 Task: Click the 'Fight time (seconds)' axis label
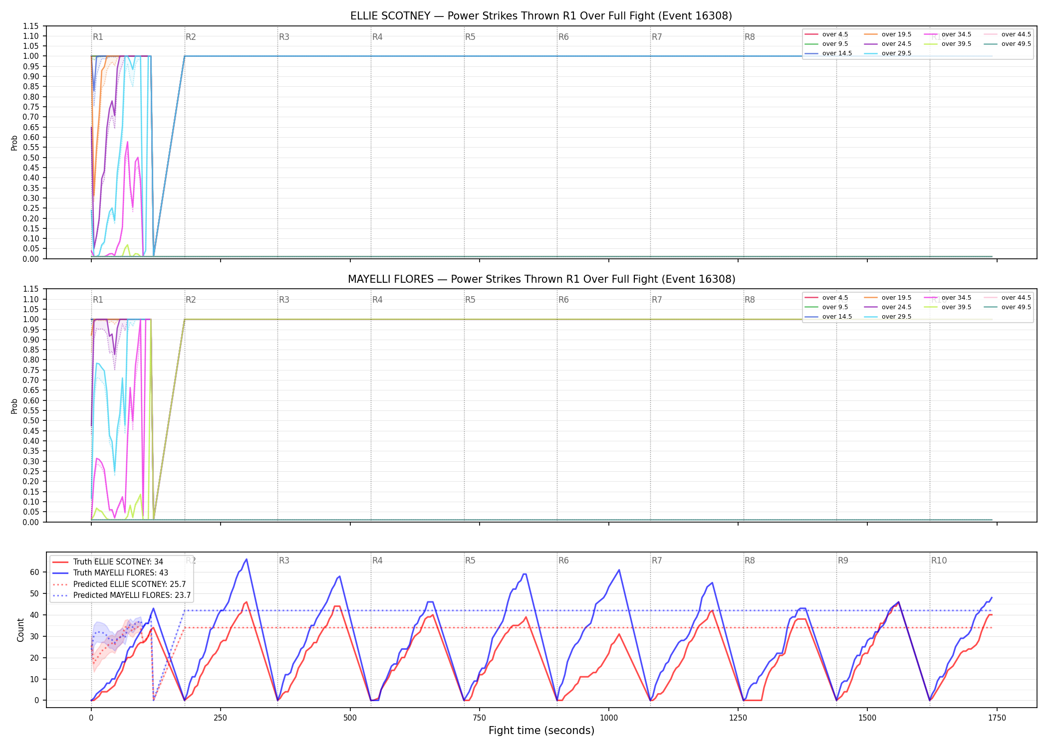pos(541,731)
